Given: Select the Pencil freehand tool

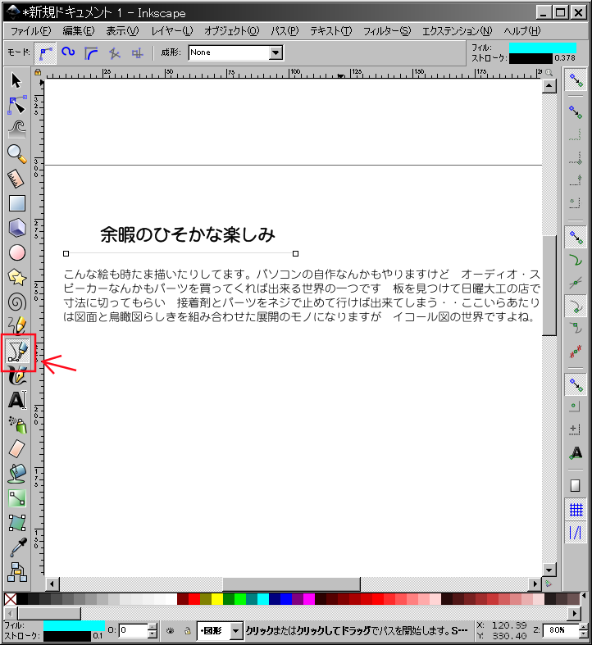Looking at the screenshot, I should coord(17,325).
